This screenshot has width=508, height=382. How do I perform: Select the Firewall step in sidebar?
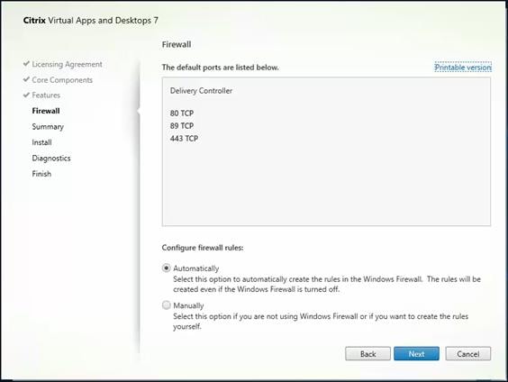(x=46, y=111)
